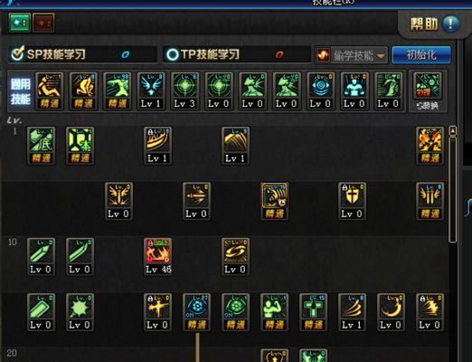This screenshot has width=472, height=362.
Task: Switch to skill page I tab
Action: 20,23
